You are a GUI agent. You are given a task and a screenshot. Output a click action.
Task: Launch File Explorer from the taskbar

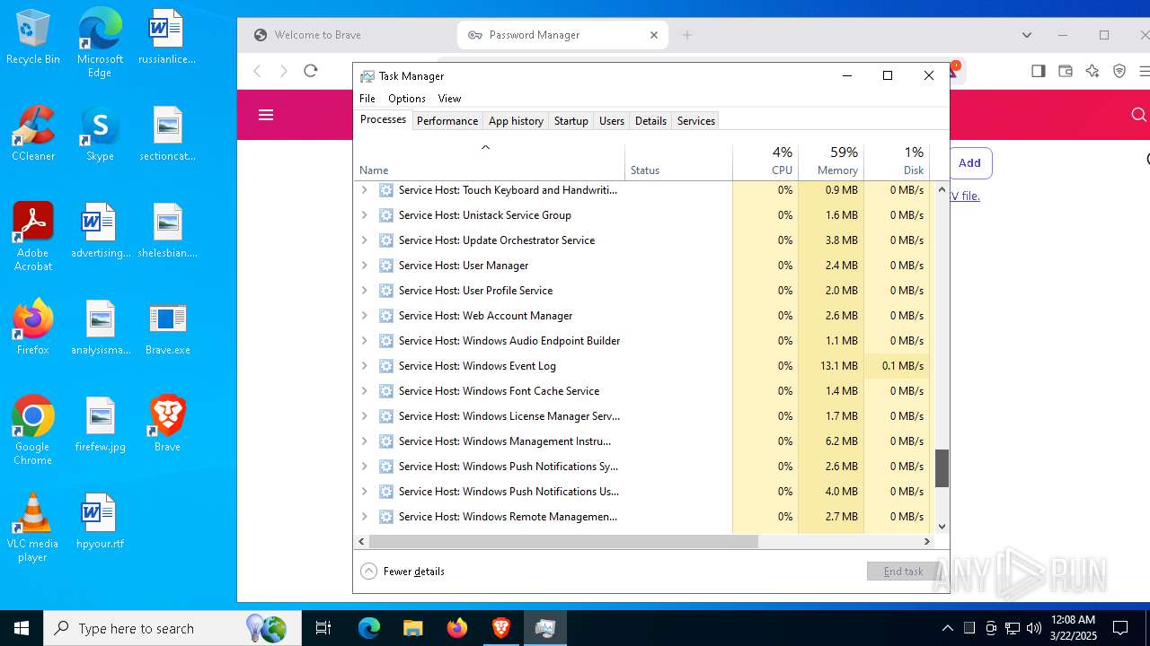point(412,628)
